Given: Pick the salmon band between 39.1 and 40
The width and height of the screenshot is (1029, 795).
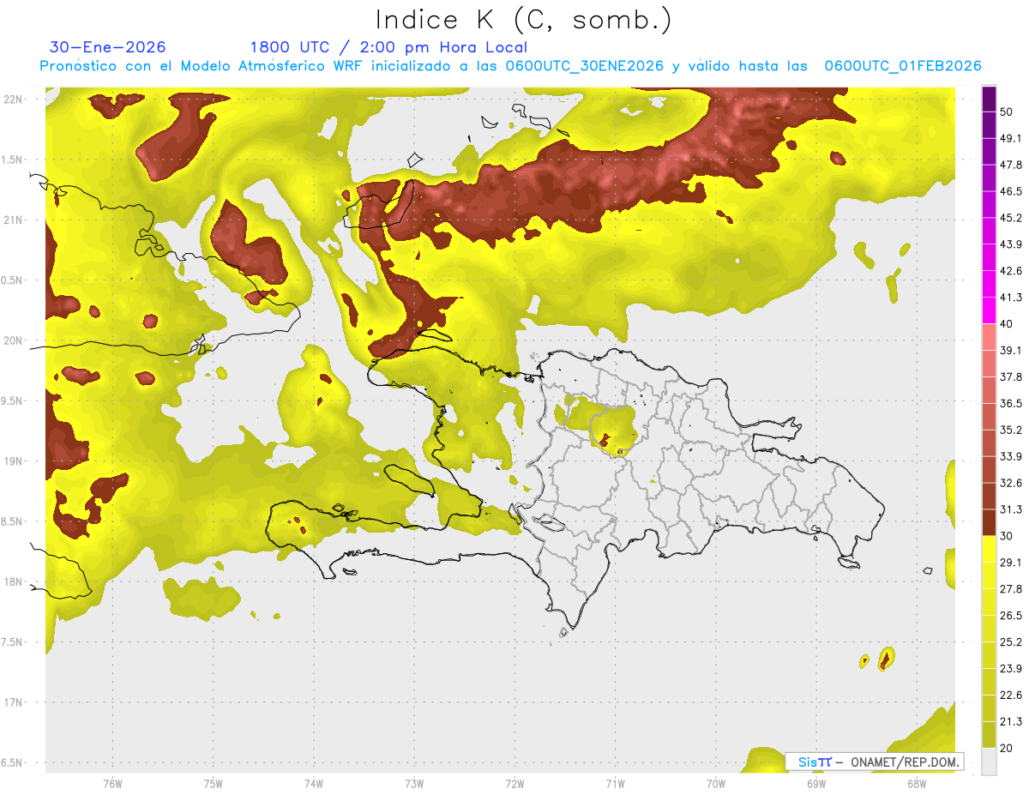Looking at the screenshot, I should coord(989,337).
